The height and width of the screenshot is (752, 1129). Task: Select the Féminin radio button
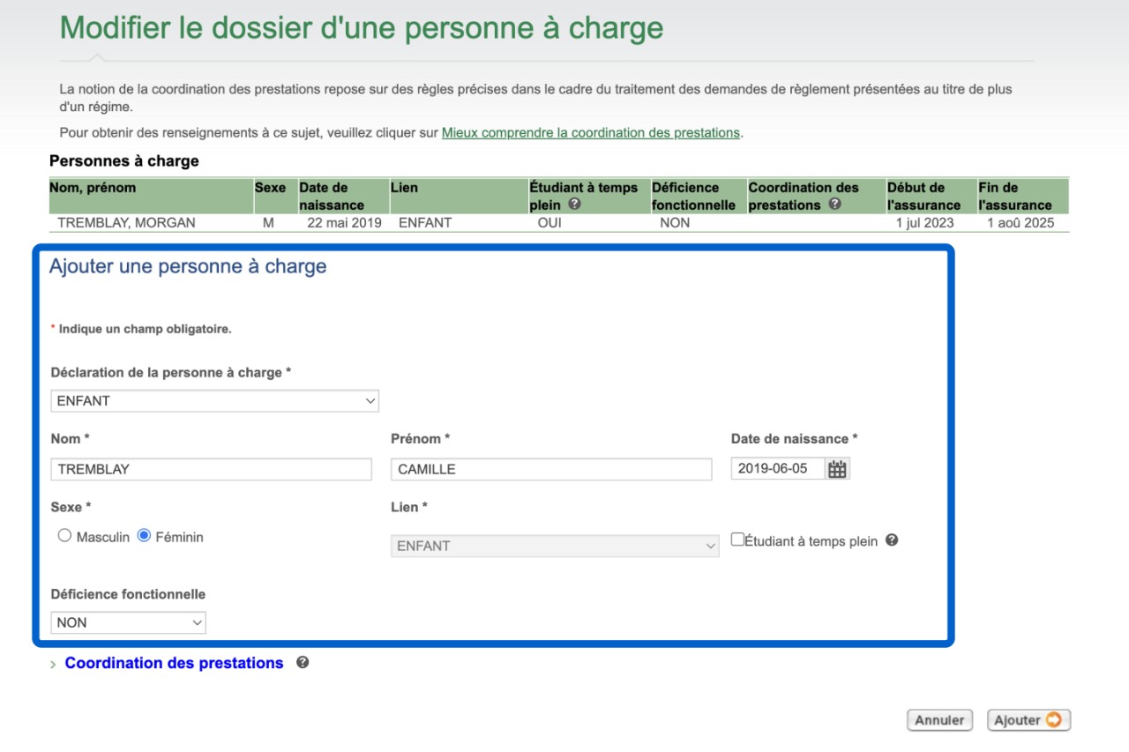[145, 536]
